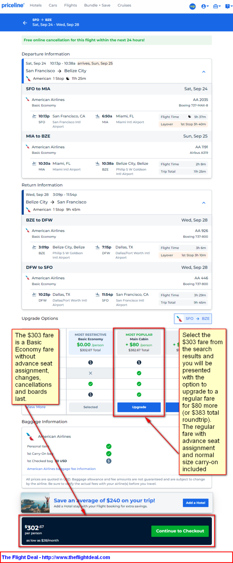233x563 pixels.
Task: Click the plane icon beside 10:13p departure
Action: 34,116
